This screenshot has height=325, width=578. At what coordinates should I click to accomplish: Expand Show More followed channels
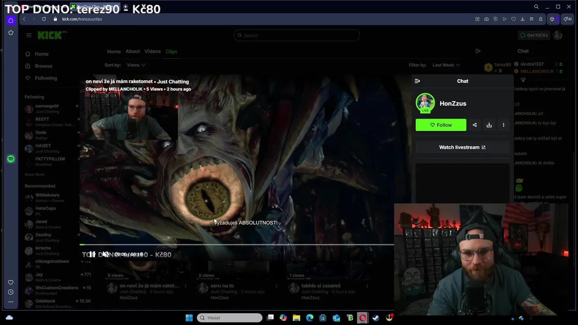34,174
